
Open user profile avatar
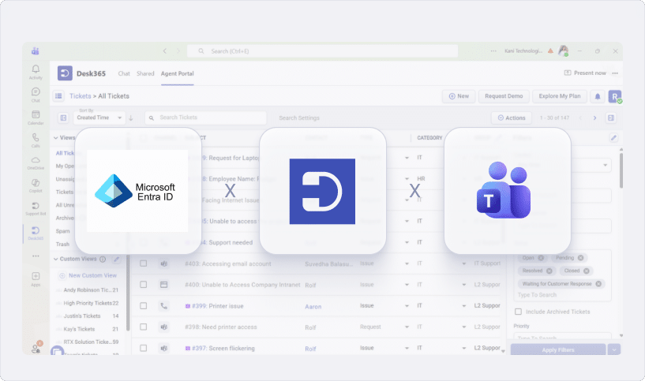pyautogui.click(x=563, y=51)
